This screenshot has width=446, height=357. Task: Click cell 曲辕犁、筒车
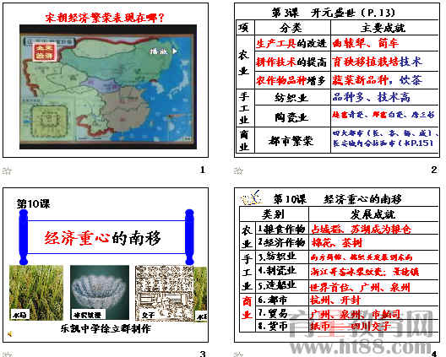click(384, 43)
